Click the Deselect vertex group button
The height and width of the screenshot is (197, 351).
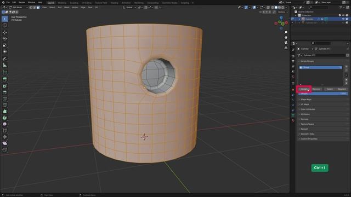(x=342, y=89)
